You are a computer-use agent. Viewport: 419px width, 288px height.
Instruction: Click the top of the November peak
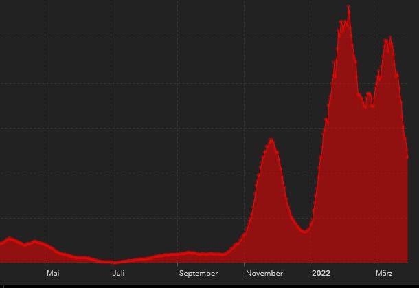point(271,140)
